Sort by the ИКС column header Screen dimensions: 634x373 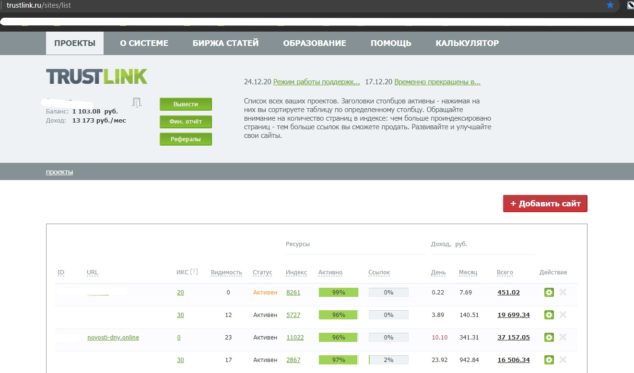[183, 272]
